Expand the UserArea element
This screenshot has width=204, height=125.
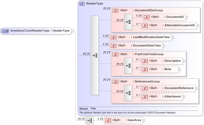pyautogui.click(x=144, y=121)
